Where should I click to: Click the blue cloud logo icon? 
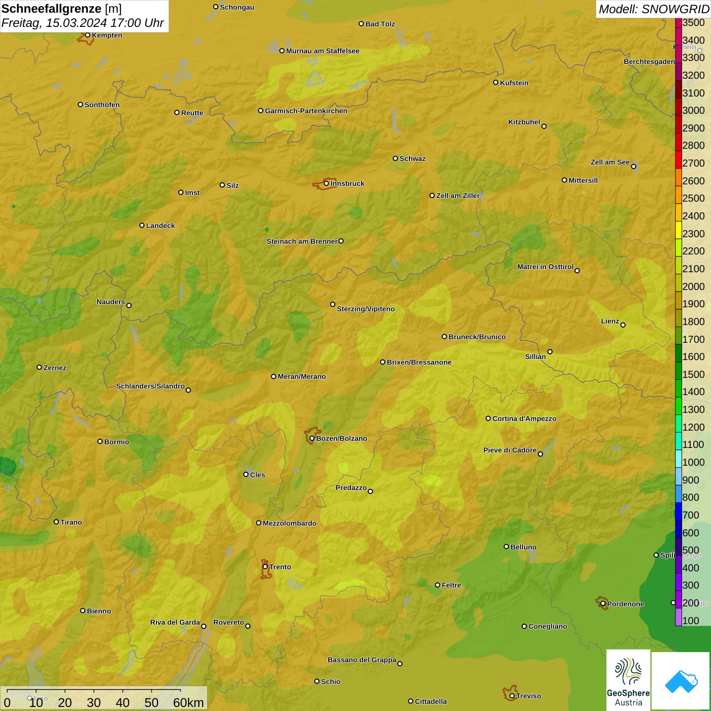(681, 681)
